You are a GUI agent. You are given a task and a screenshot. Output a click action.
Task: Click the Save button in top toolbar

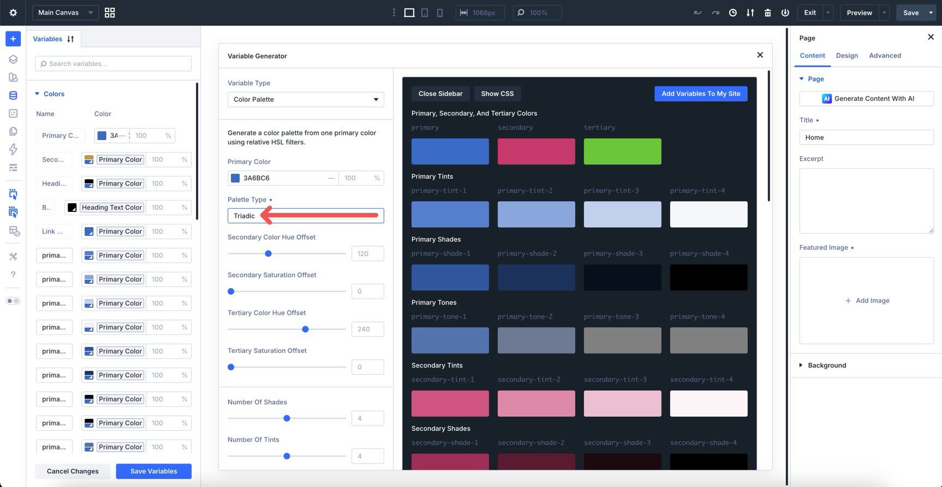click(911, 13)
